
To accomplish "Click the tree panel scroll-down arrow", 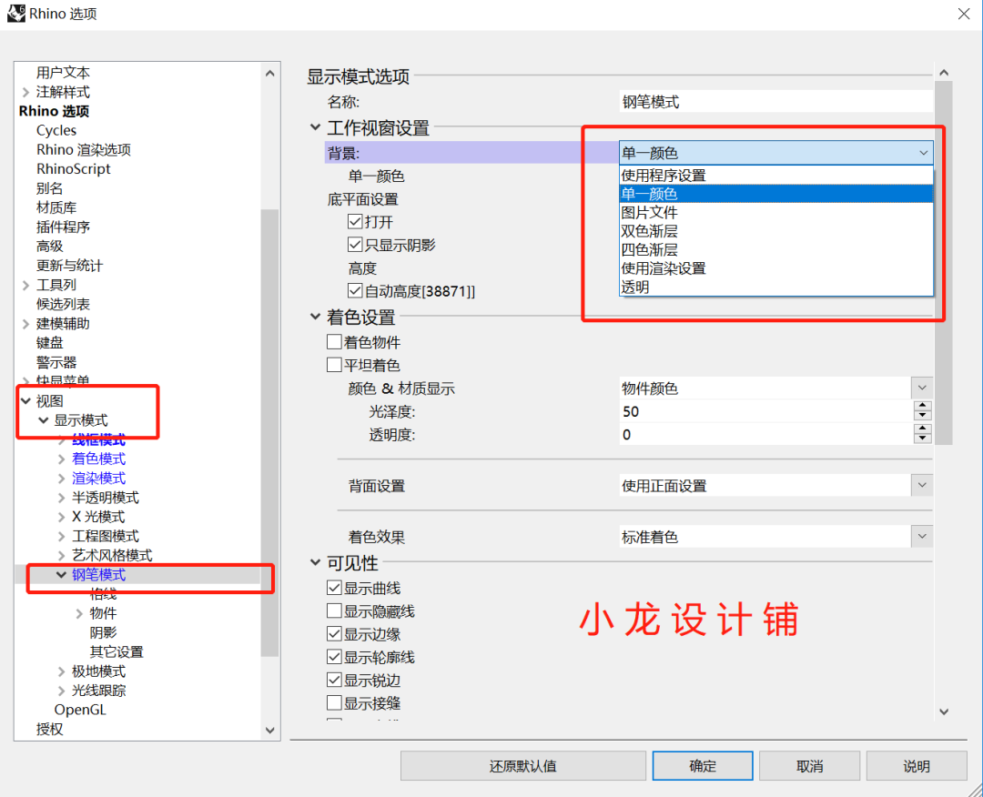I will pyautogui.click(x=269, y=730).
